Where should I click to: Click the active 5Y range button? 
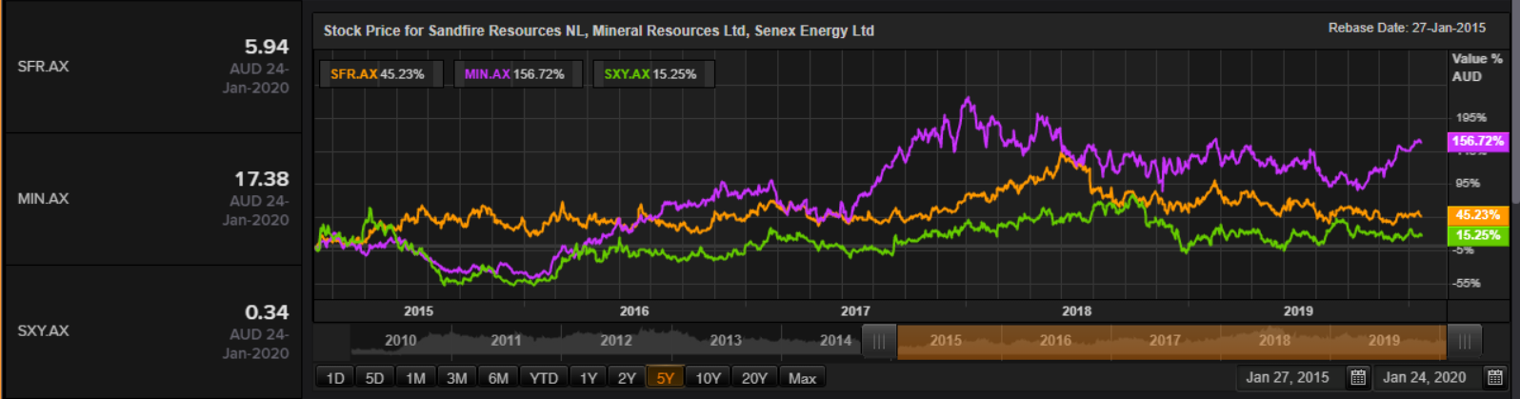[665, 378]
